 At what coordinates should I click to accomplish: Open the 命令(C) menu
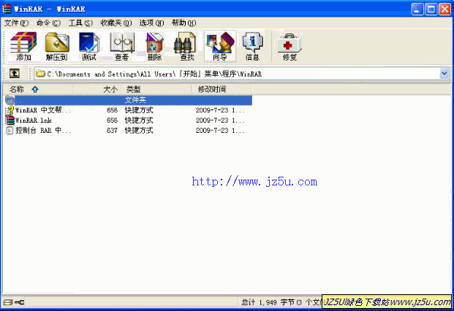[x=48, y=23]
